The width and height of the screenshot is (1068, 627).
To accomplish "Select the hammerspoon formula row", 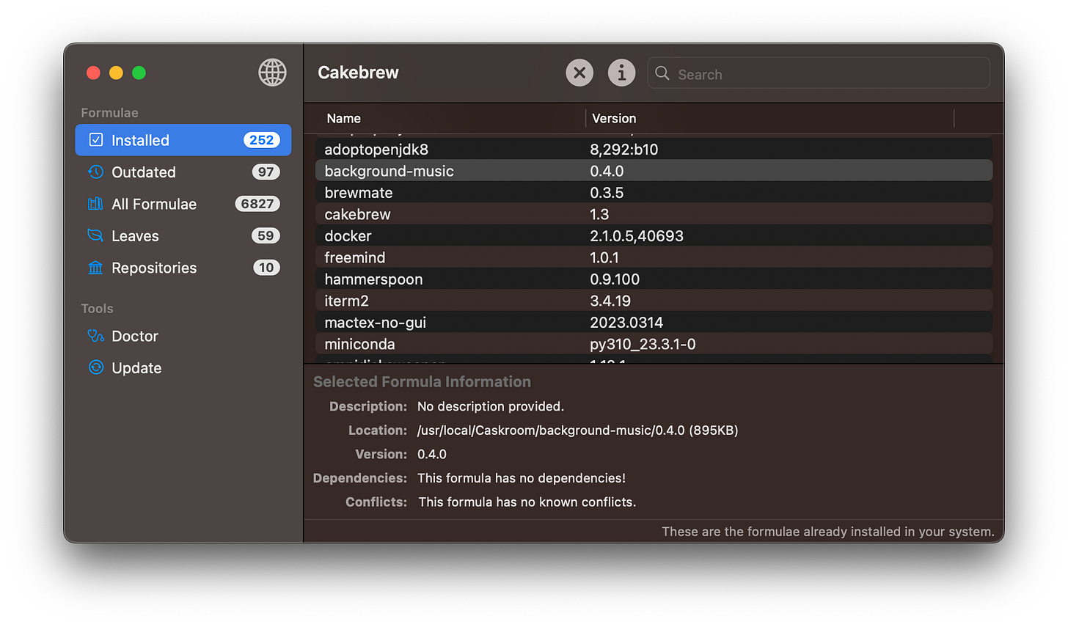I will pos(654,279).
